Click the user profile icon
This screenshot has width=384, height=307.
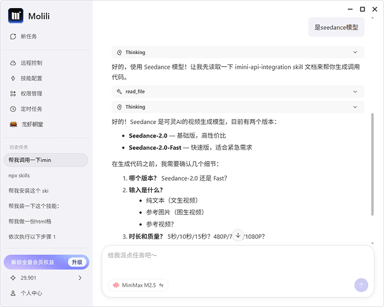(13, 293)
